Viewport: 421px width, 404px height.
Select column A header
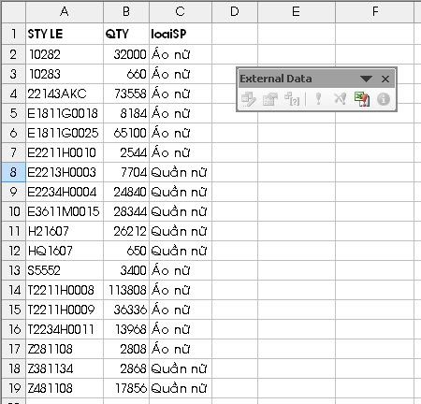(65, 11)
